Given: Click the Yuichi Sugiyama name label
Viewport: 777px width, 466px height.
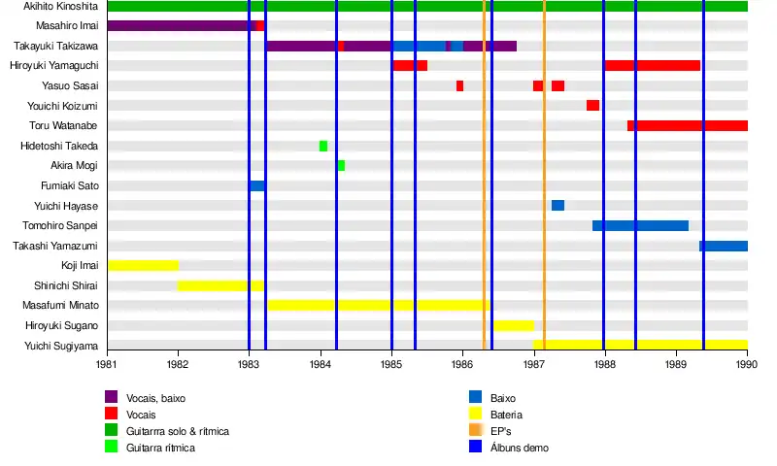Looking at the screenshot, I should coord(59,346).
